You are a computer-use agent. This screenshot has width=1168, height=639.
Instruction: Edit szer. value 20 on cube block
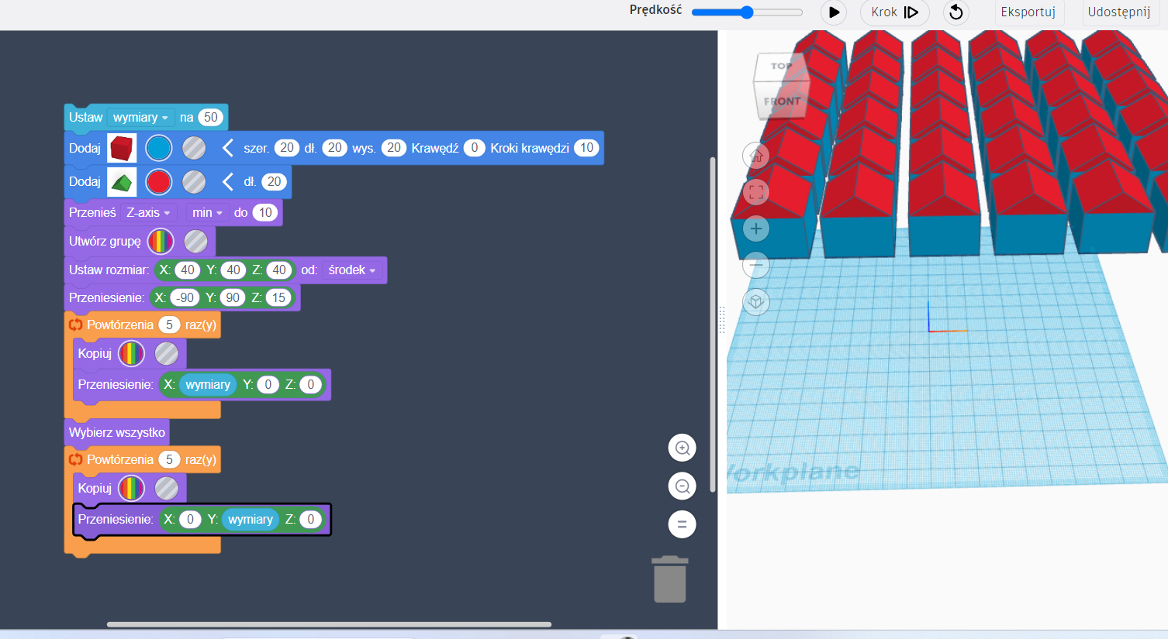point(287,148)
